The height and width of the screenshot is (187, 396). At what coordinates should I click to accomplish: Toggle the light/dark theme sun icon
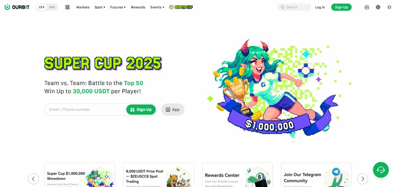389,7
